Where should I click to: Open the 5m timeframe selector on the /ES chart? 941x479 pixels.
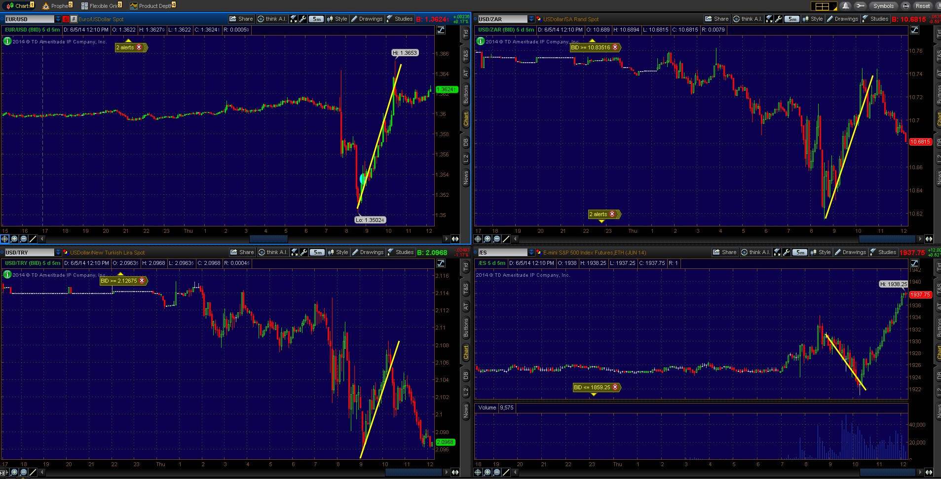pos(800,252)
